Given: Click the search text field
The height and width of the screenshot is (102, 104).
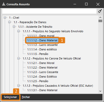Looking at the screenshot, I should tap(49, 11).
